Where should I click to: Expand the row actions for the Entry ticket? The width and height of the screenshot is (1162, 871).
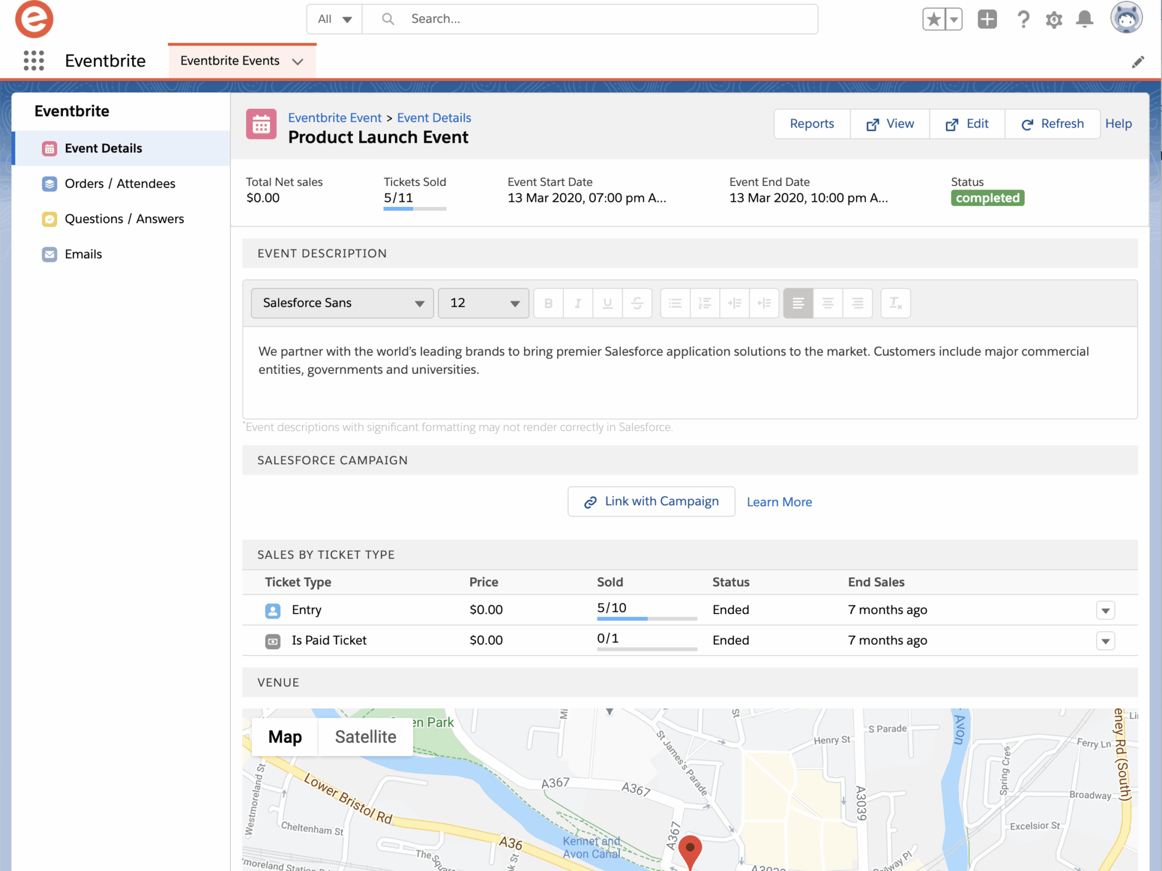(1105, 611)
